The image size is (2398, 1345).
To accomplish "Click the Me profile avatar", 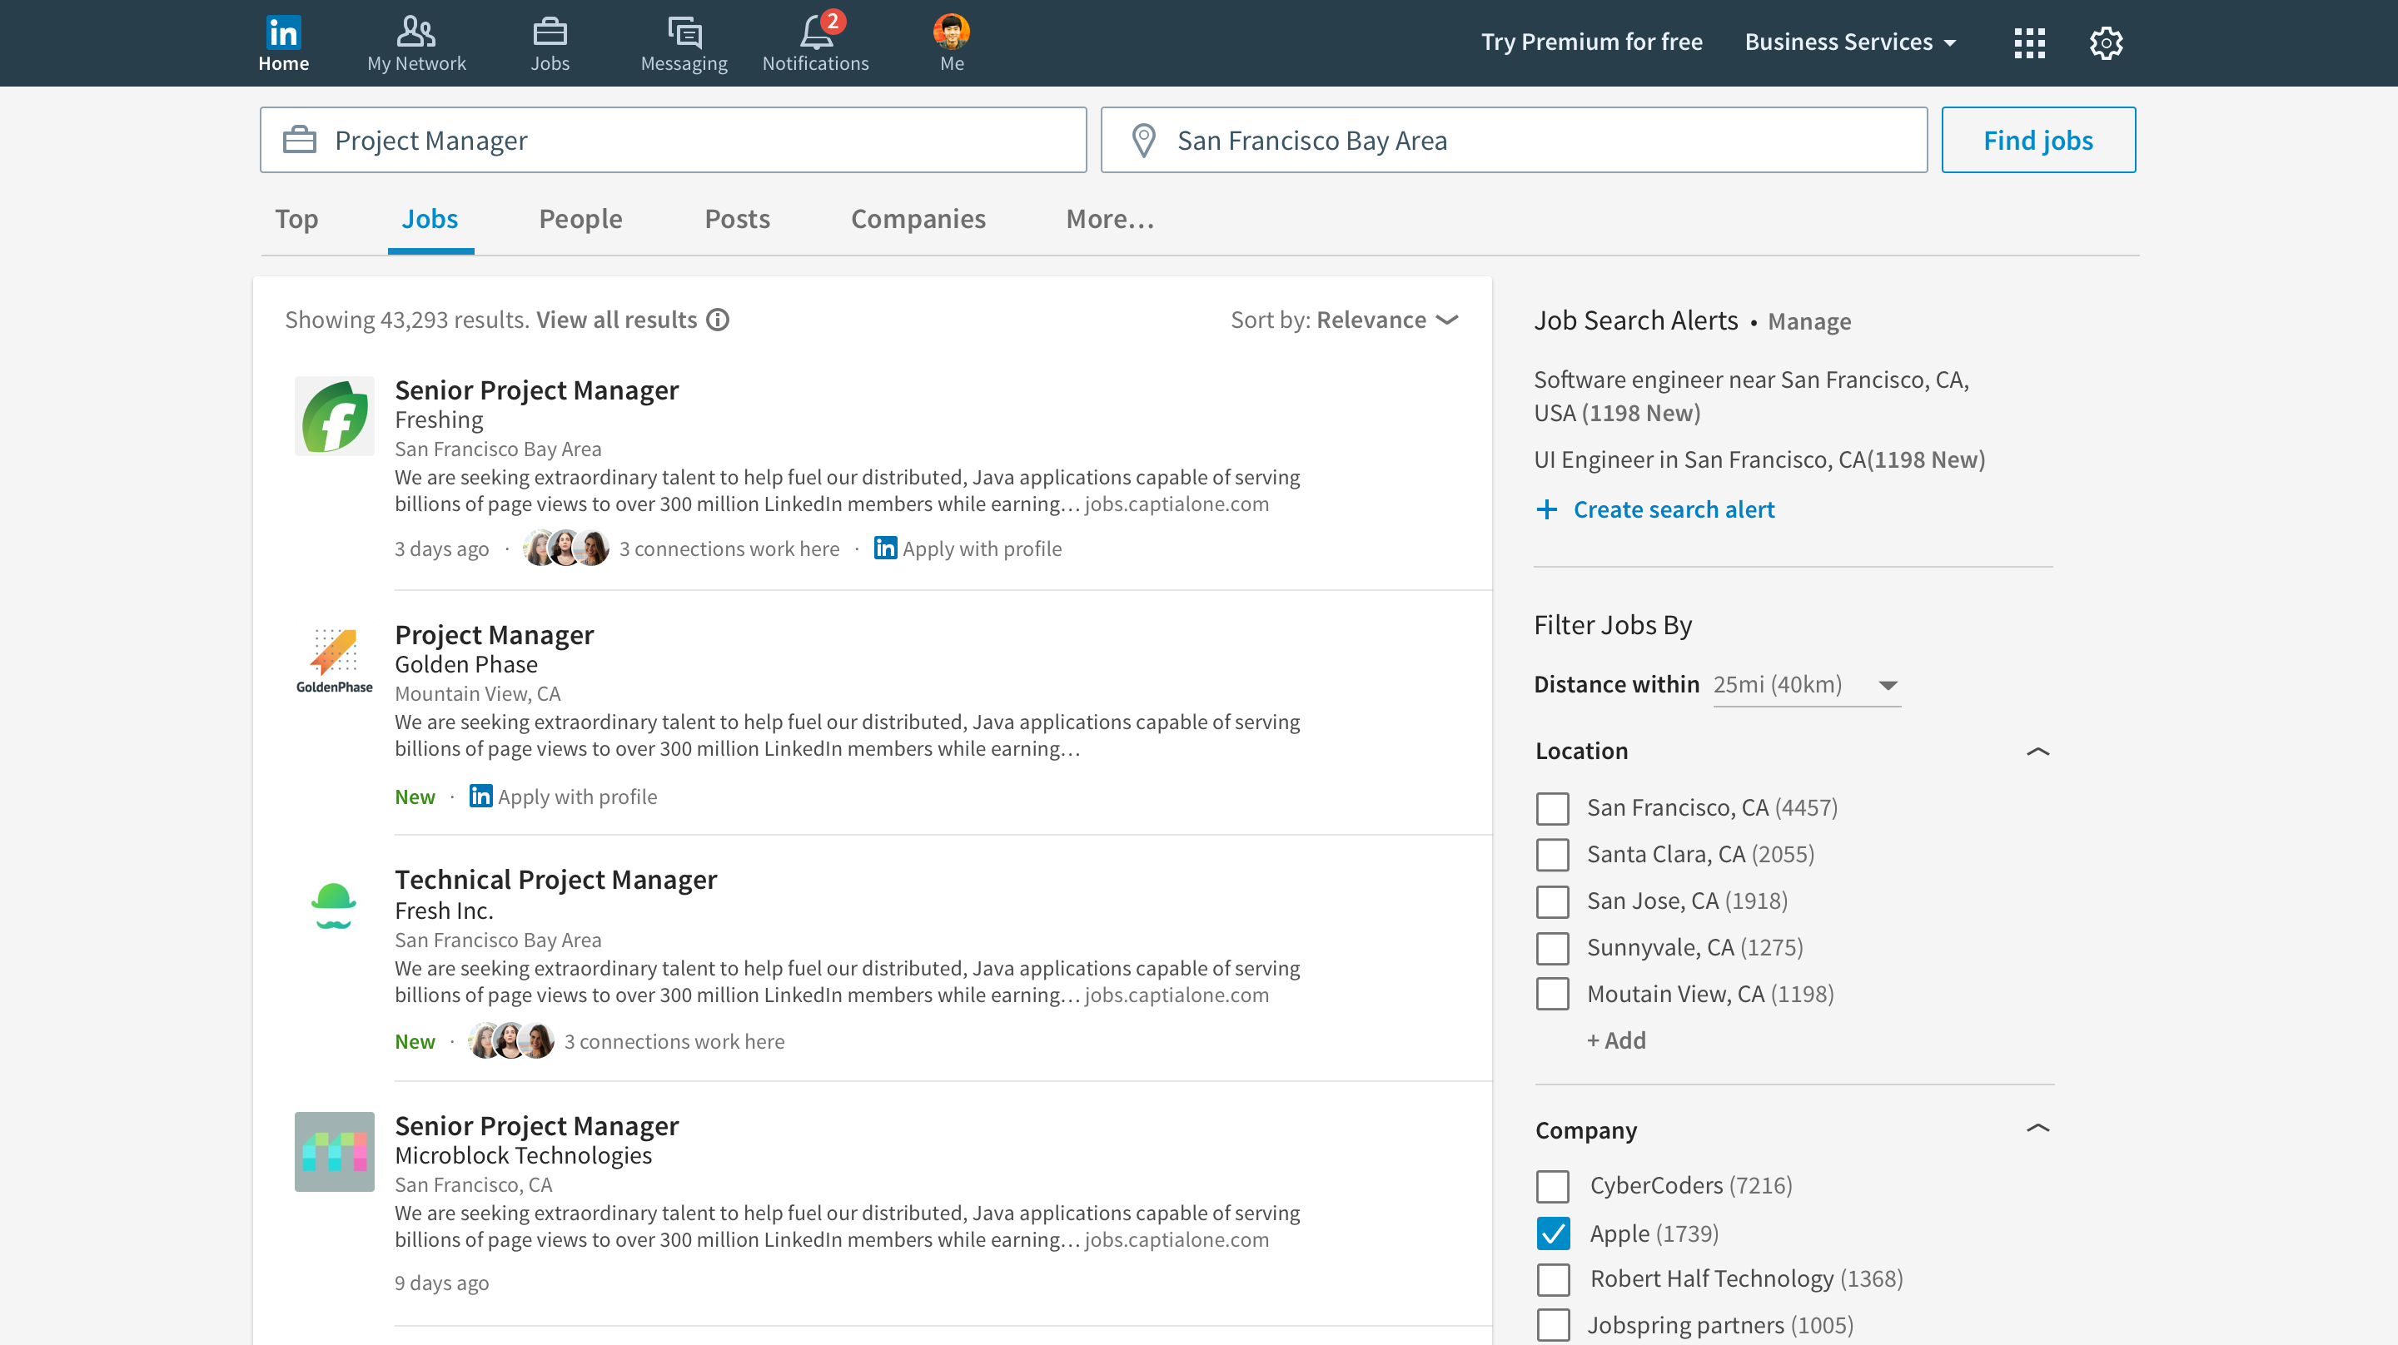I will [950, 32].
